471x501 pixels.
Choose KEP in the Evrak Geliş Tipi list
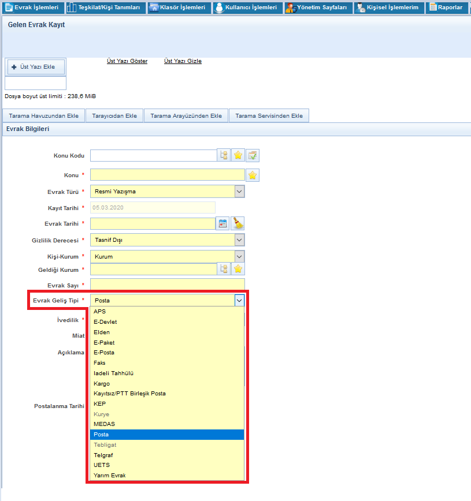coord(99,404)
